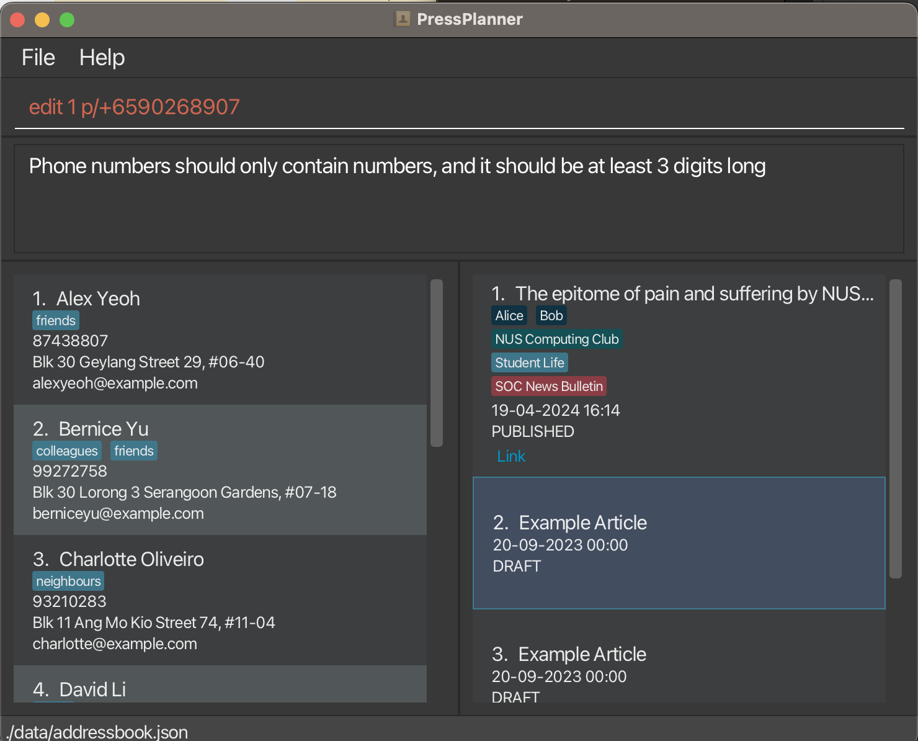Open the File menu
The width and height of the screenshot is (918, 741).
tap(38, 58)
